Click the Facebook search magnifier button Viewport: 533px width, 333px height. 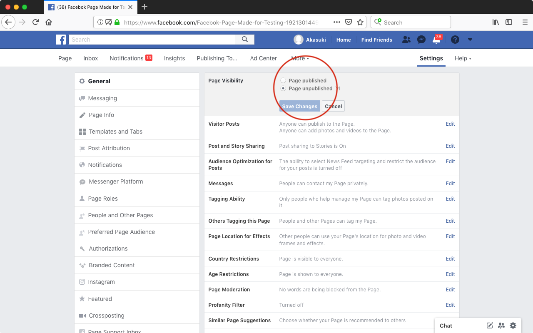(245, 40)
